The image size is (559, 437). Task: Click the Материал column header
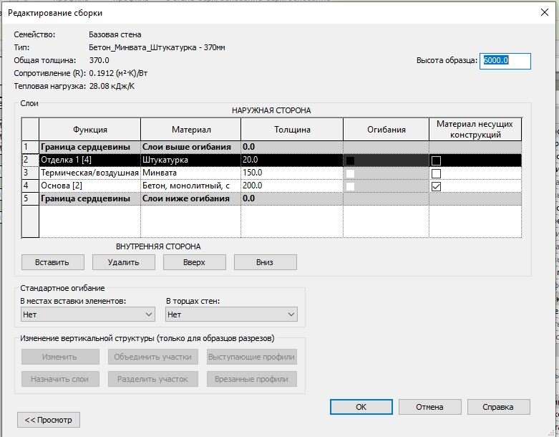pyautogui.click(x=190, y=130)
